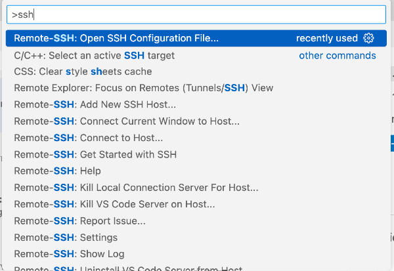
Task: Choose Remote-SSH: Kill VS Code Server on Host
Action: (x=196, y=204)
